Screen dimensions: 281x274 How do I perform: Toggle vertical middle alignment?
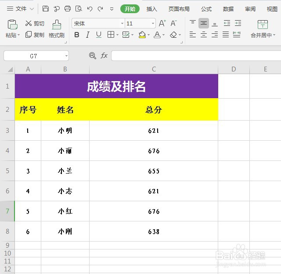pyautogui.click(x=204, y=23)
